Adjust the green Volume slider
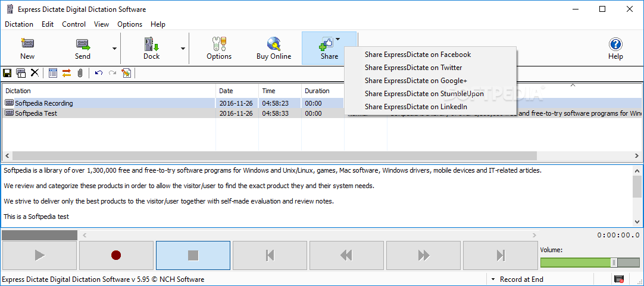Viewport: 644px width, 286px height. [589, 263]
